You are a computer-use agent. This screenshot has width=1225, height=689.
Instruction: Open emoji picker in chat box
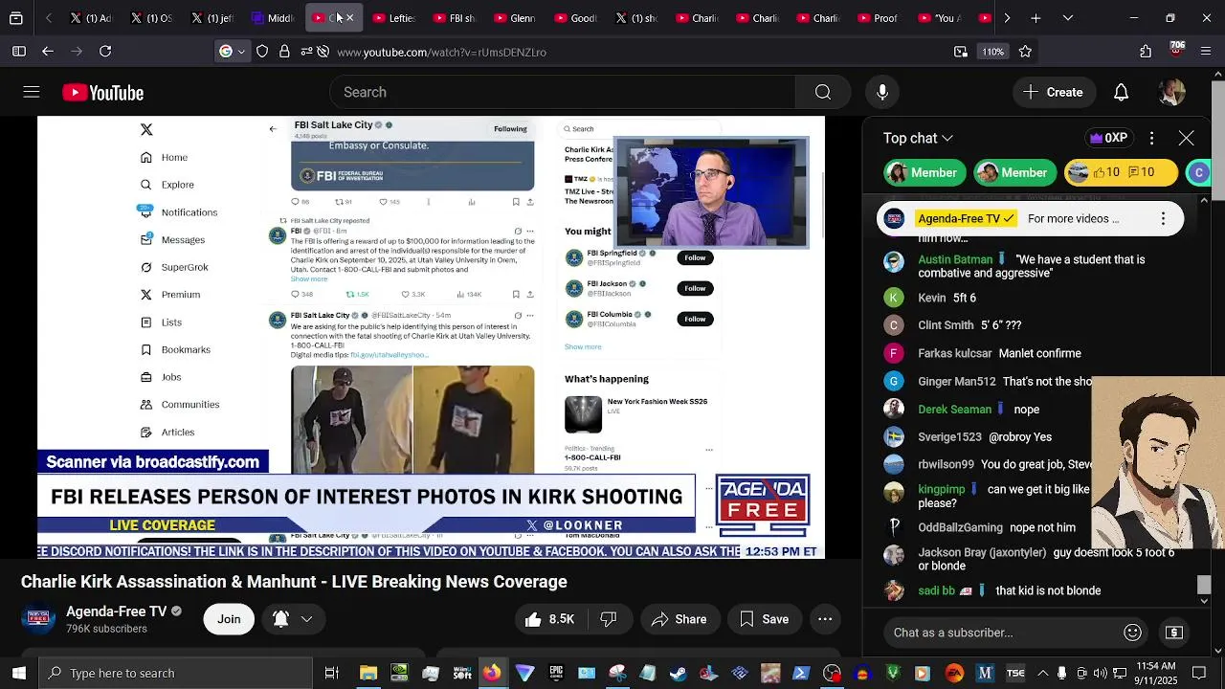[x=1133, y=633]
